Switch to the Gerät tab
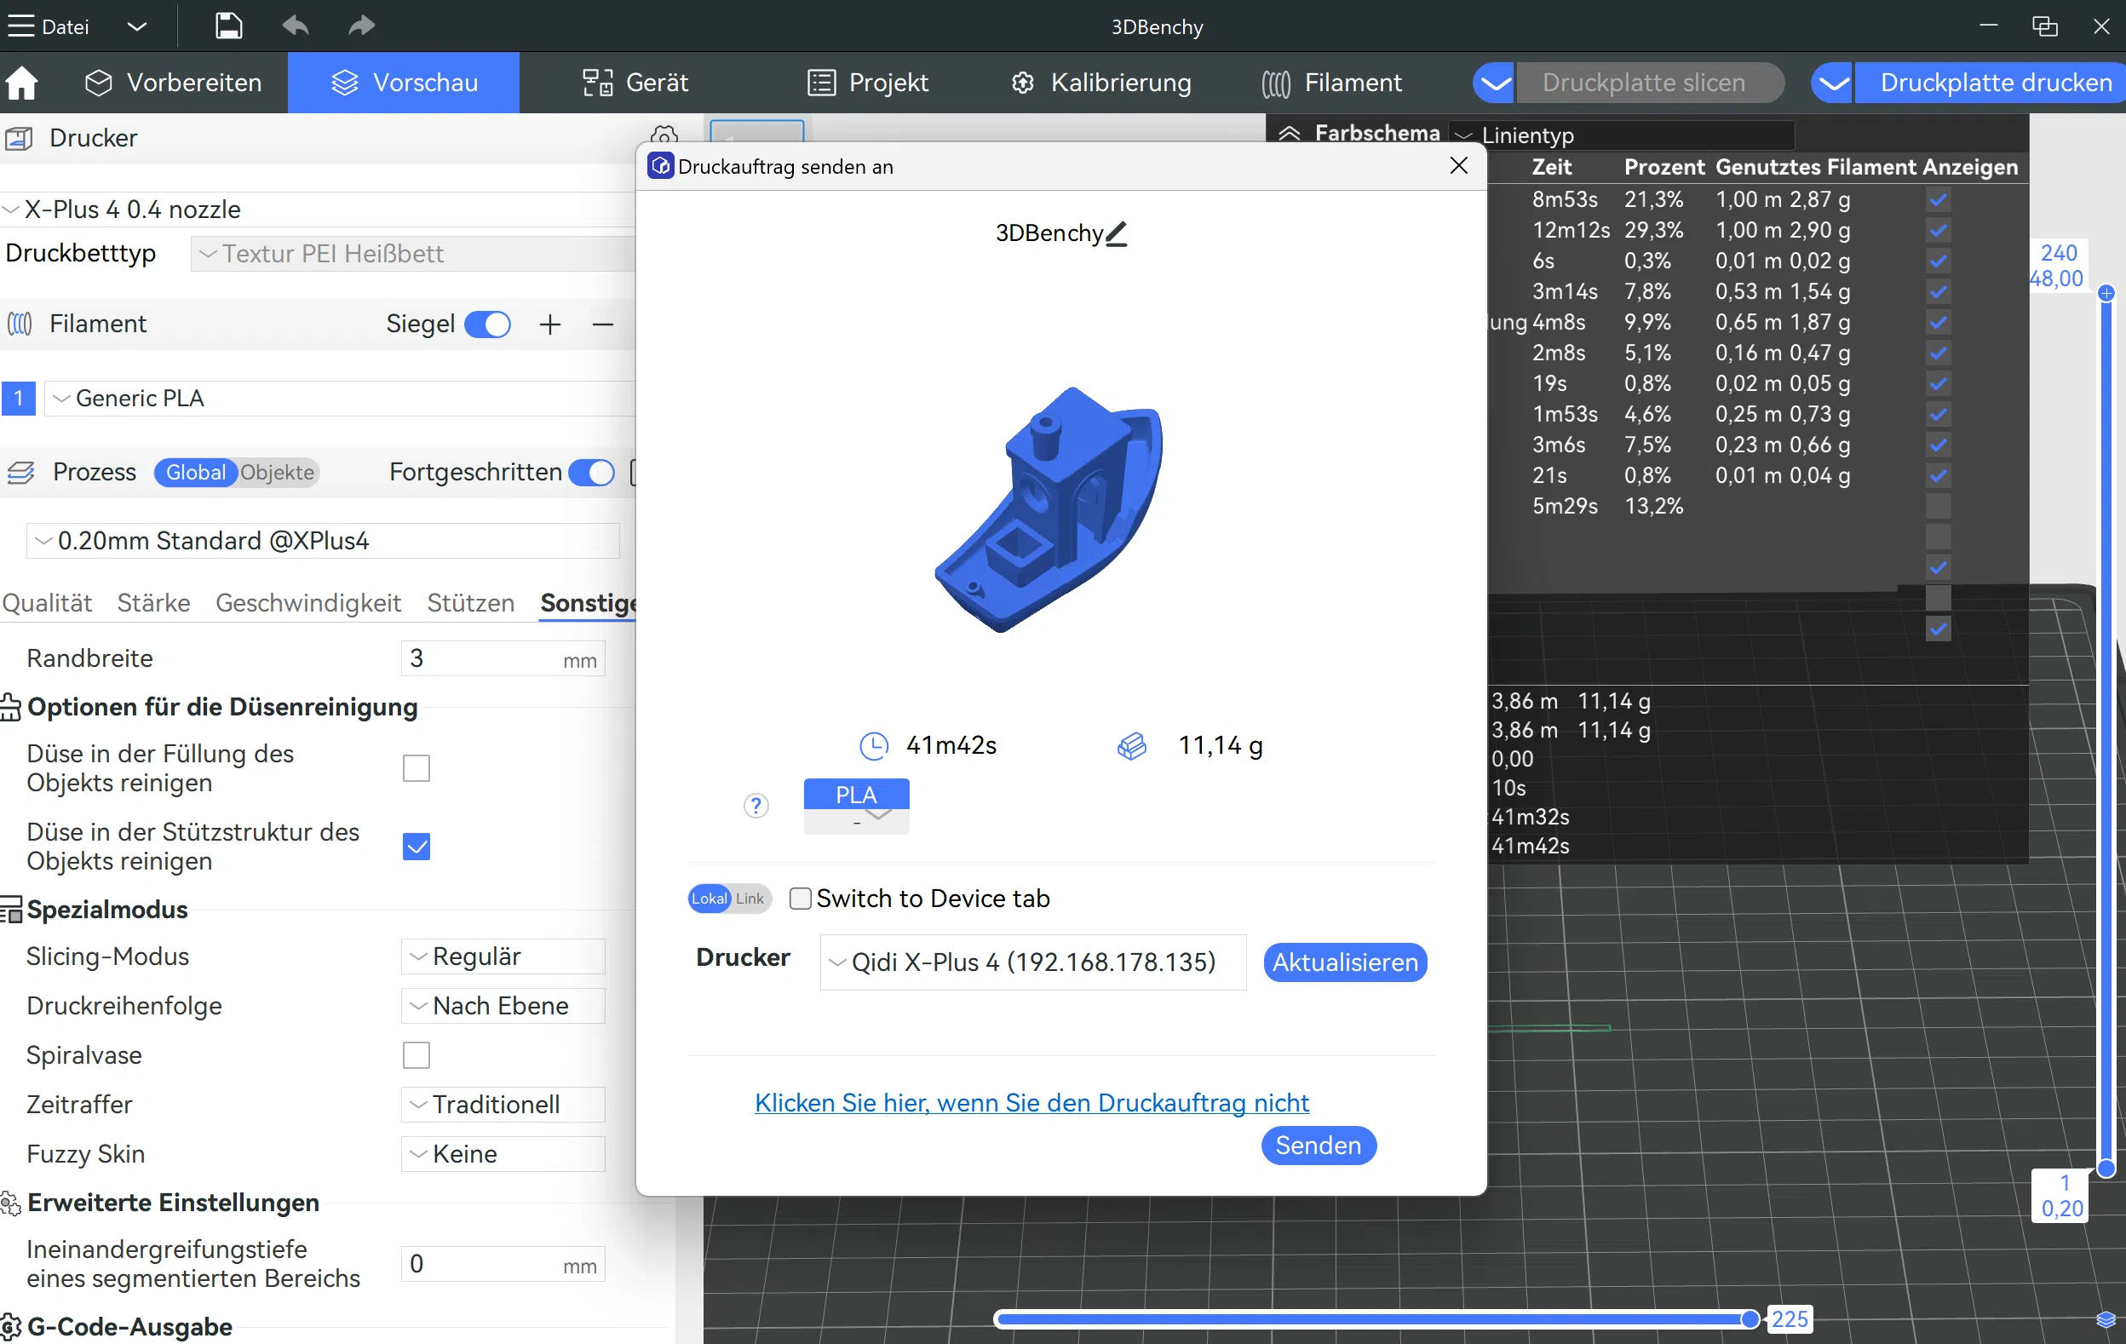The image size is (2126, 1344). (x=635, y=83)
